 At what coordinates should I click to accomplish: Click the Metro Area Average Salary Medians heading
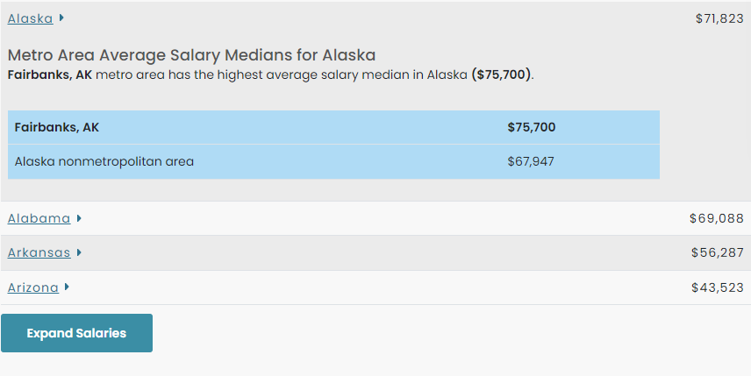coord(191,55)
